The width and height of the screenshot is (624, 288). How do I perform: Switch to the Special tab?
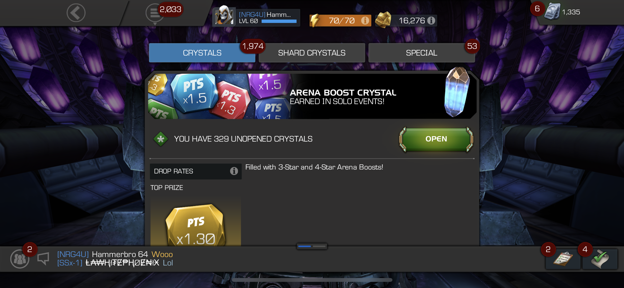coord(421,53)
